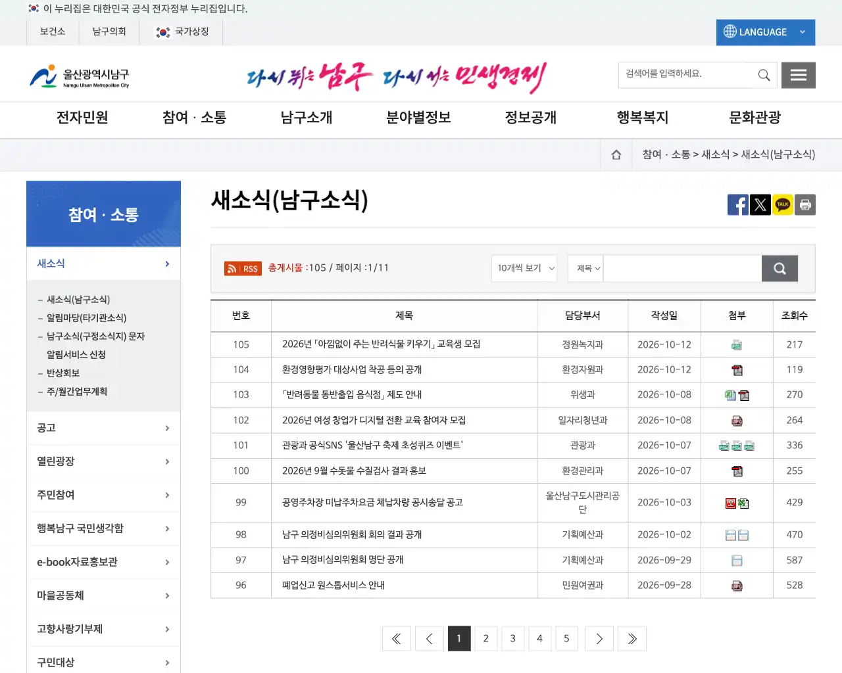
Task: Click the home breadcrumb icon
Action: tap(616, 154)
